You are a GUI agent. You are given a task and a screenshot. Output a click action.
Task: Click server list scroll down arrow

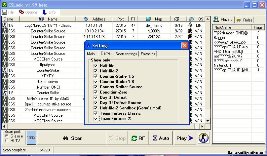point(208,121)
